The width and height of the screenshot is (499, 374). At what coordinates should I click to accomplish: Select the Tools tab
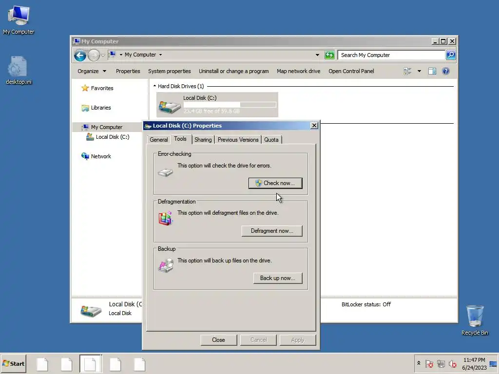click(180, 139)
